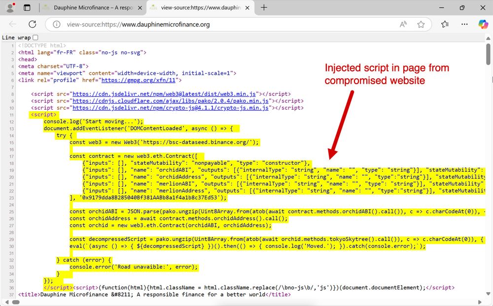Click the "const decompressedScript" line

tap(277, 239)
